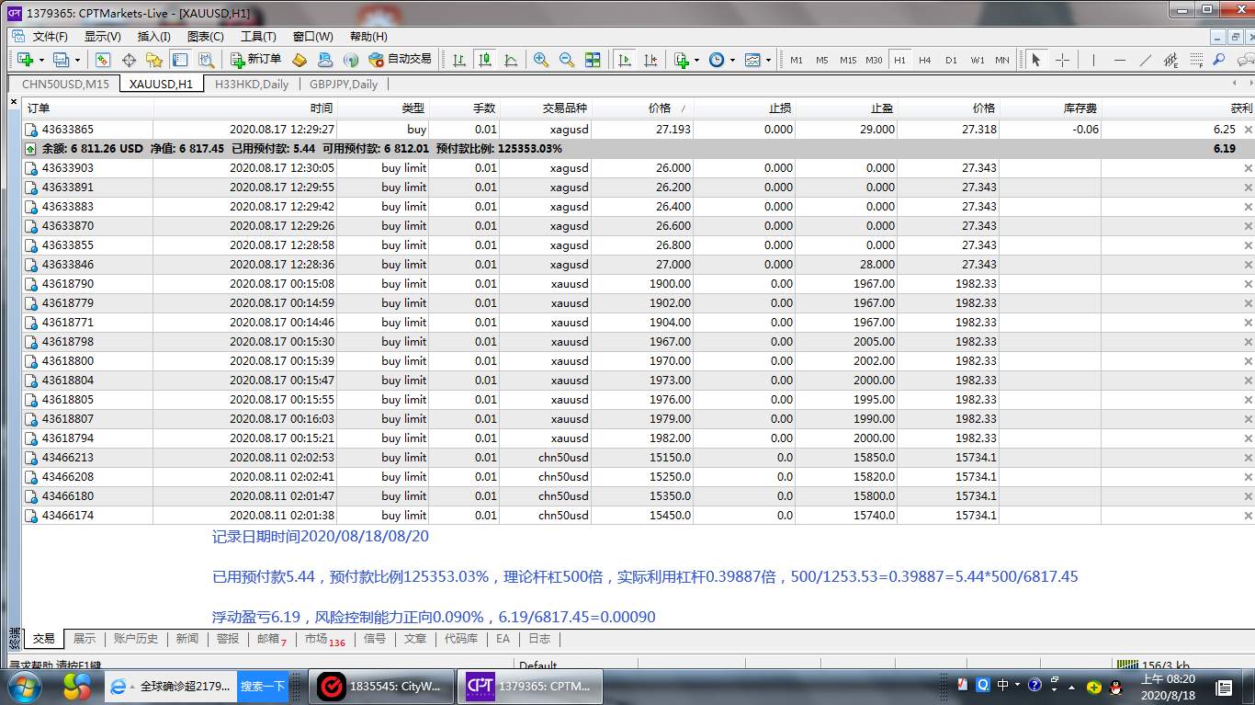Image resolution: width=1255 pixels, height=705 pixels.
Task: Draw a horizontal line tool
Action: tap(1119, 60)
